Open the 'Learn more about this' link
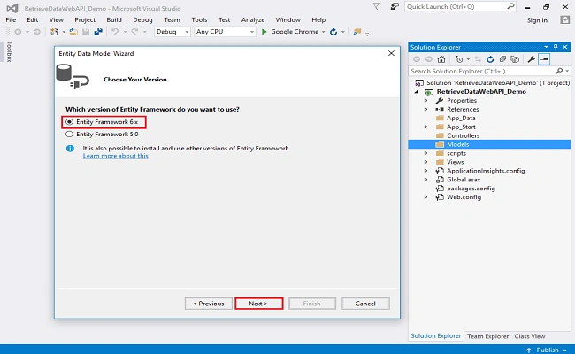Image resolution: width=575 pixels, height=354 pixels. tap(116, 156)
